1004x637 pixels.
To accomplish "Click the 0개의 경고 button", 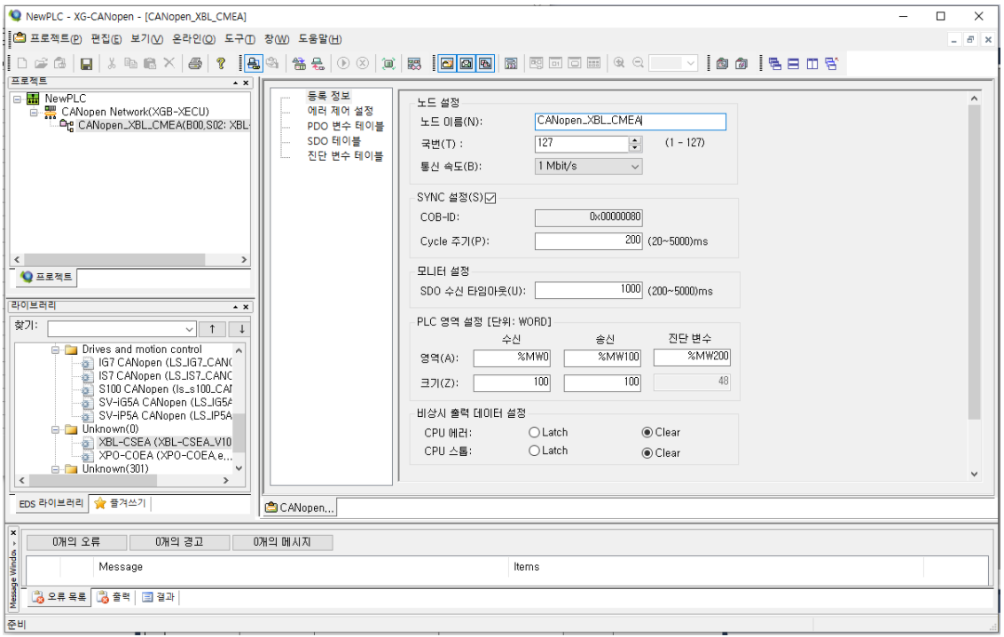I will coord(177,542).
